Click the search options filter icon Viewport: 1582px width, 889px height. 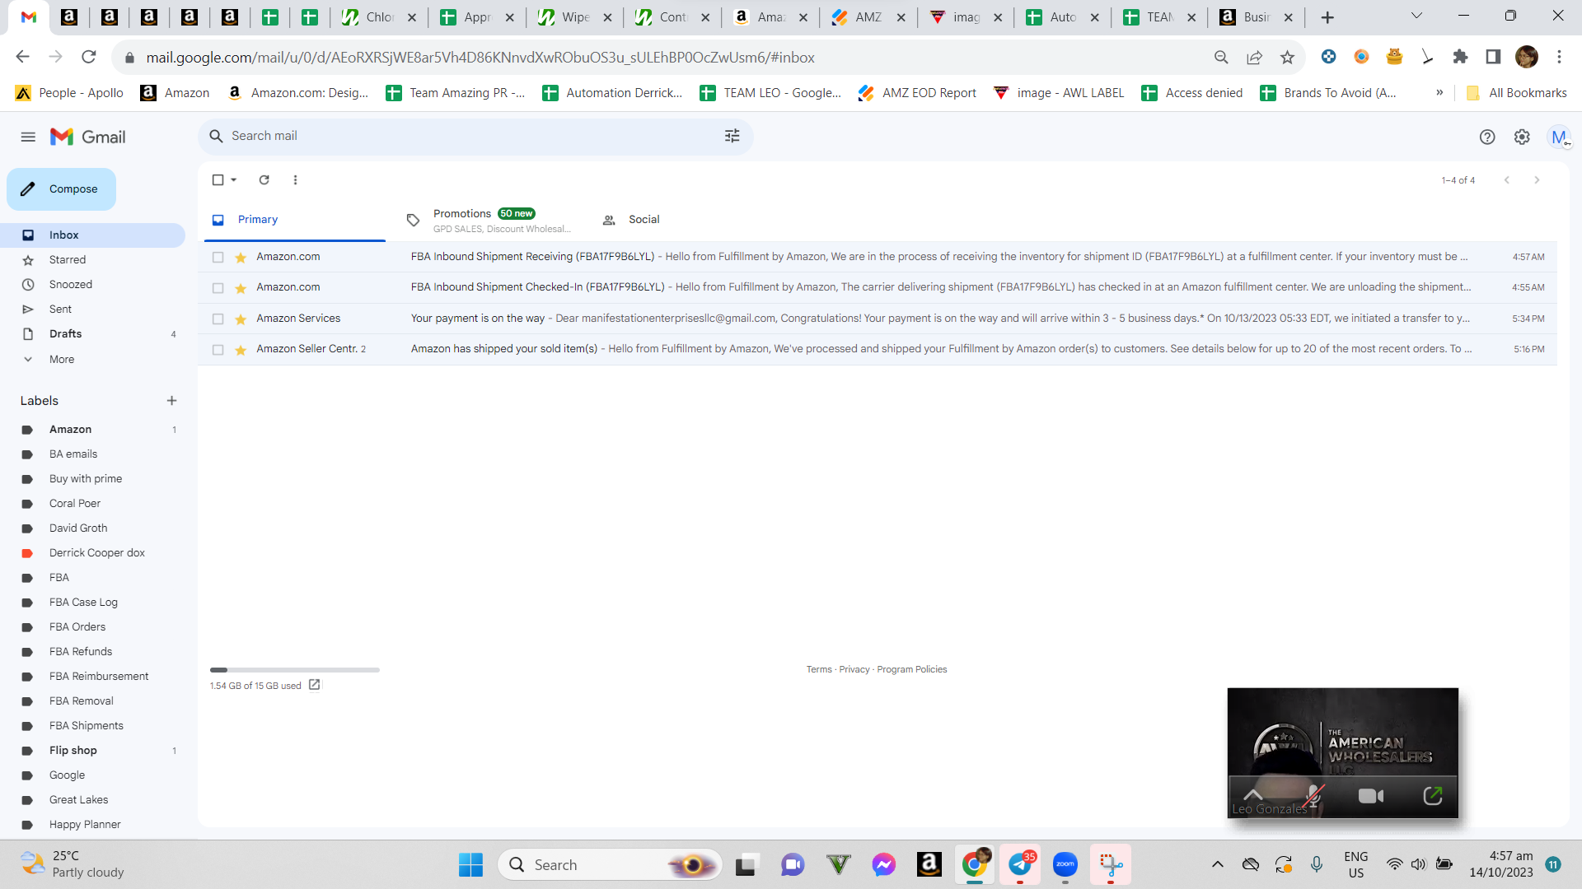click(x=732, y=136)
